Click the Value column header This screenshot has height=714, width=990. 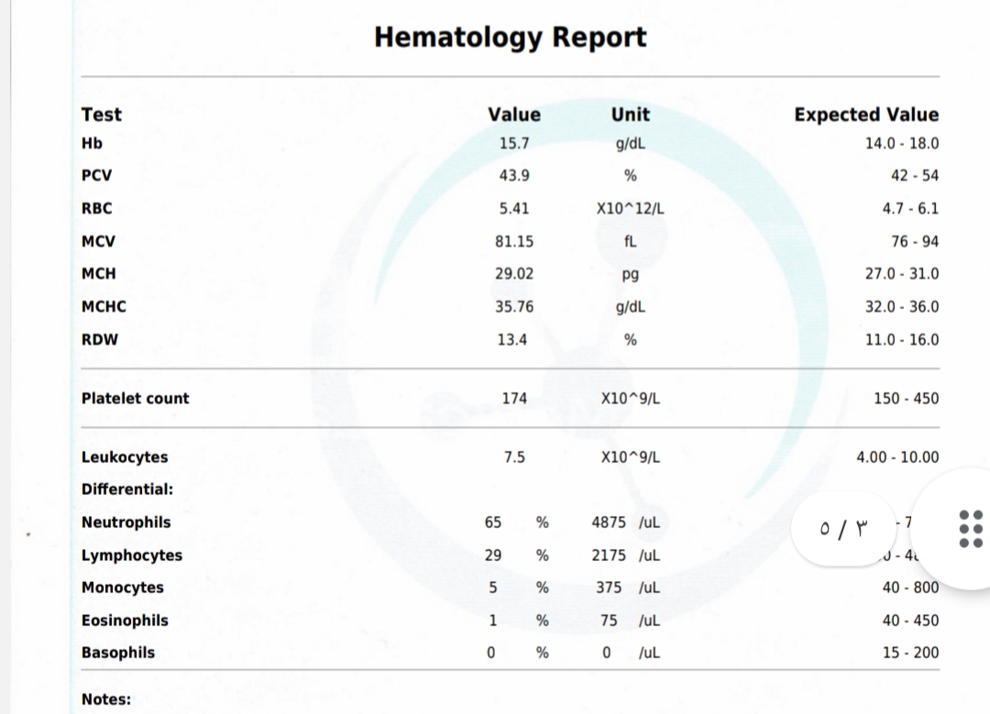(x=514, y=115)
